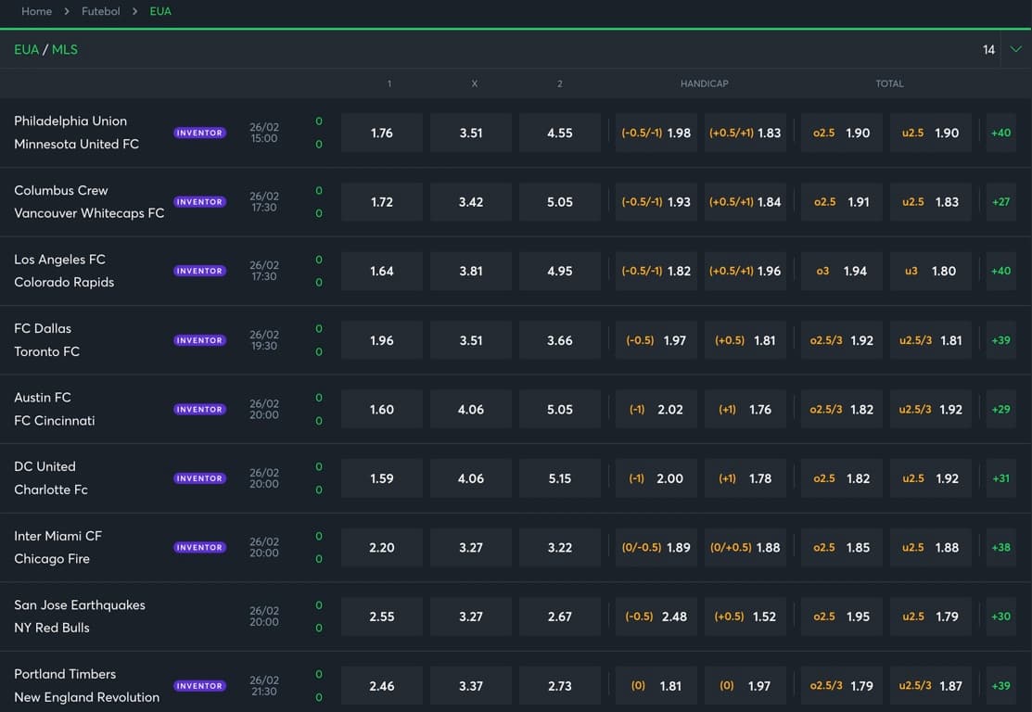Select handicap (-0.5/-1) 1.98 for Philadelphia Union
Screen dimensions: 1032x712
point(656,133)
